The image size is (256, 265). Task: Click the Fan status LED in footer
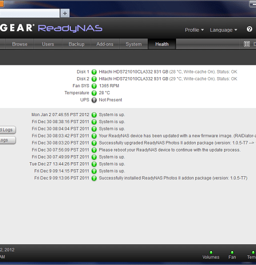[x=232, y=252]
